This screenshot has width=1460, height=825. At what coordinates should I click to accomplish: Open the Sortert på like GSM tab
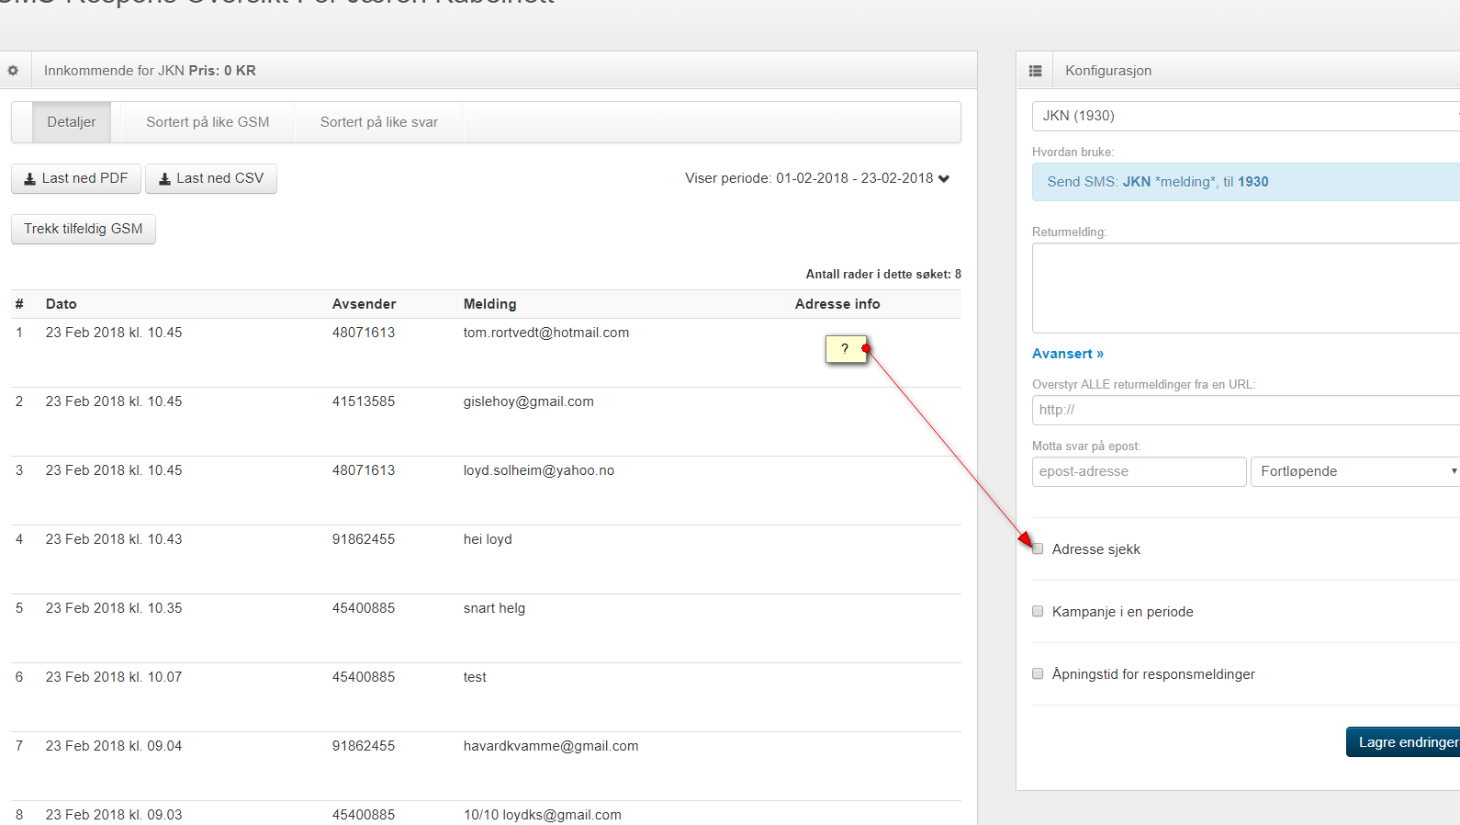(208, 122)
